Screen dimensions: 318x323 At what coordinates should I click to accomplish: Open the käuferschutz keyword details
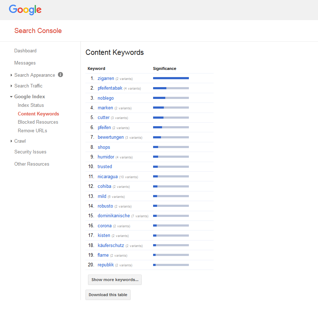pos(111,245)
